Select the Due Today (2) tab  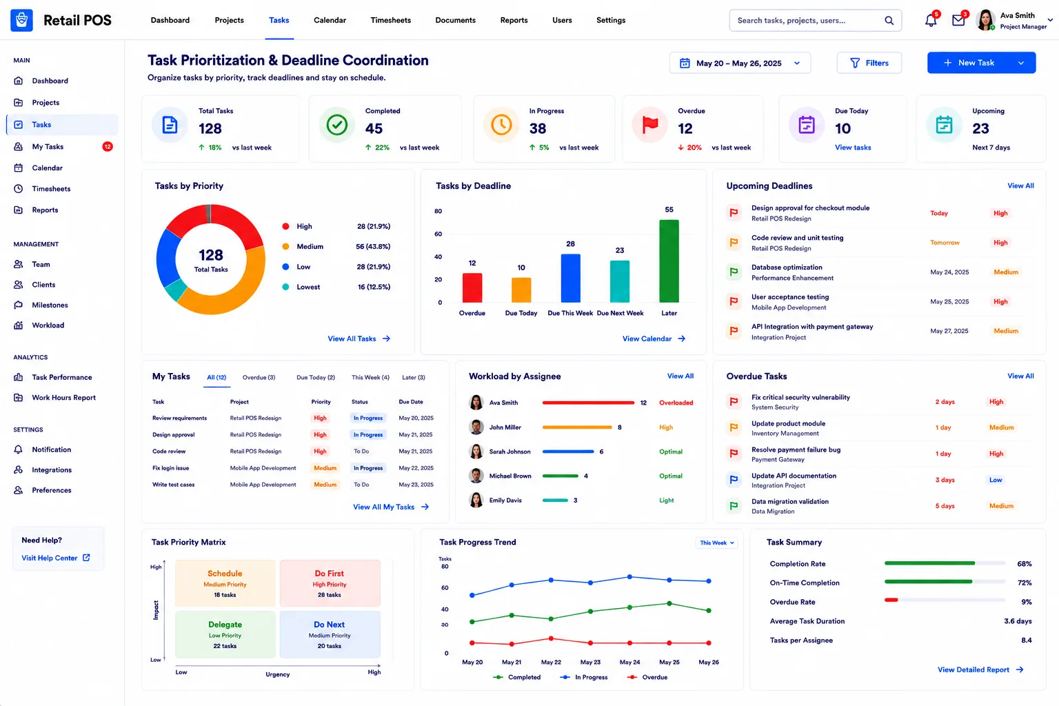pos(316,378)
